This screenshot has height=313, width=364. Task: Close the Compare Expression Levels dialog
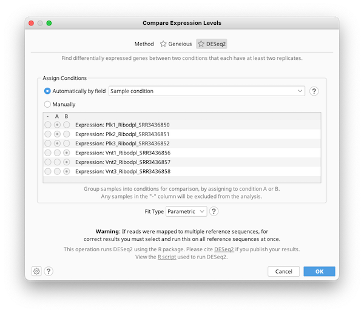coord(31,23)
